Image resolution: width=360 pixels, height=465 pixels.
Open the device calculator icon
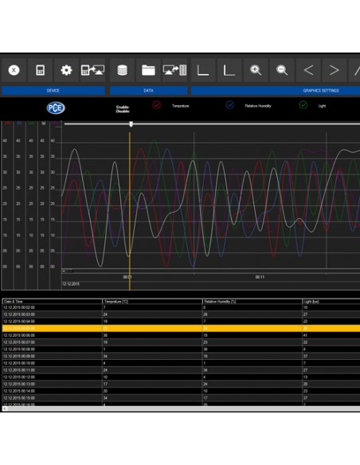coord(40,70)
